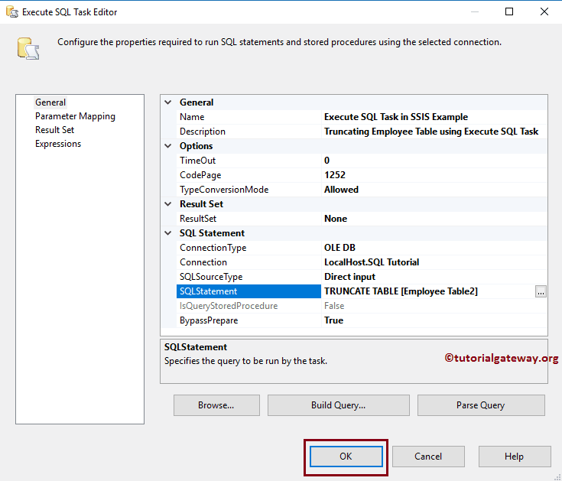The height and width of the screenshot is (481, 562).
Task: Edit the TimeOut value 0
Action: [x=434, y=161]
